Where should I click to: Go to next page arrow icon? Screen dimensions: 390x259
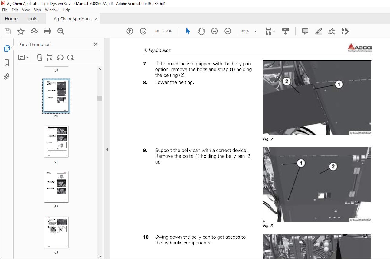[143, 31]
